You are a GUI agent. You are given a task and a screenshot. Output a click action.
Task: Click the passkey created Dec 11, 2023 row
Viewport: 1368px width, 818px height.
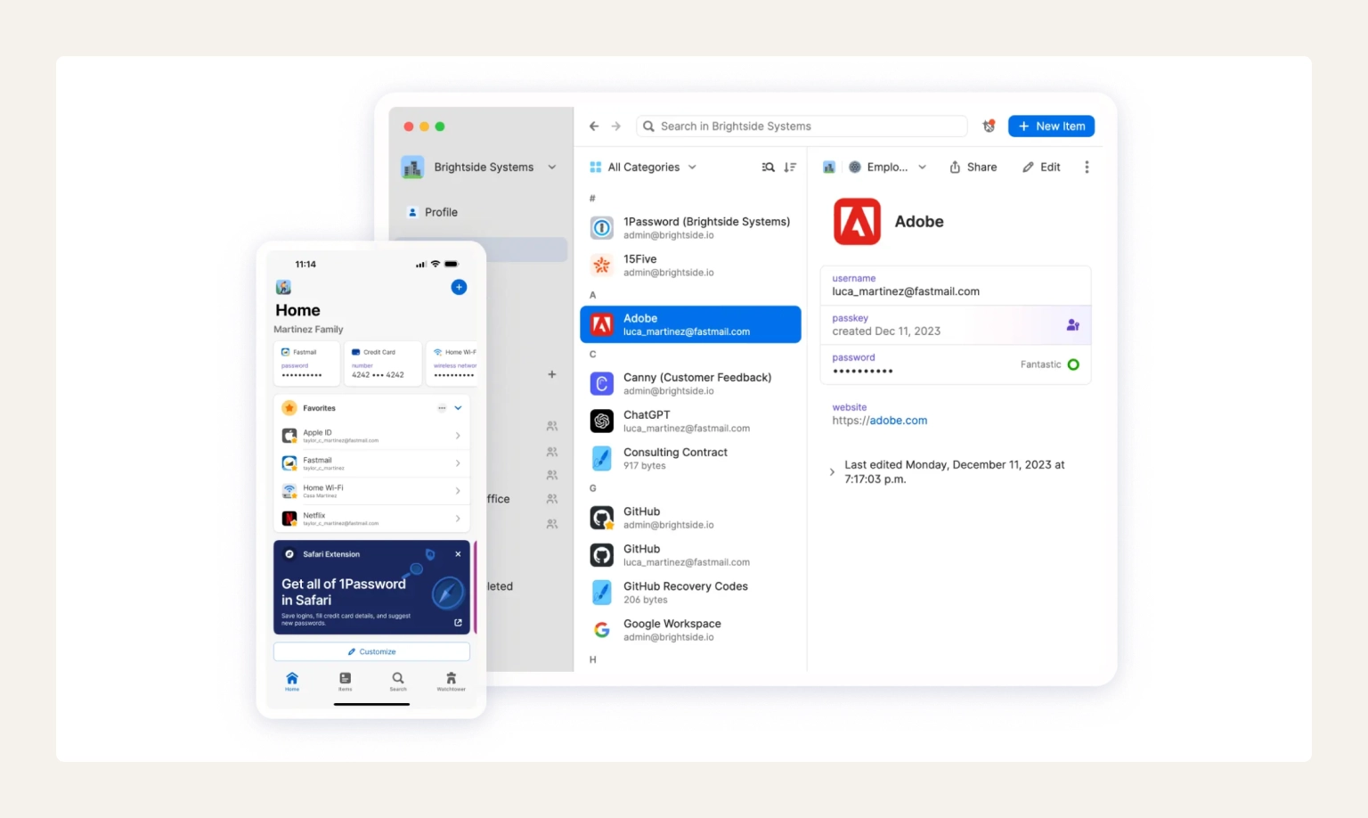pyautogui.click(x=955, y=325)
